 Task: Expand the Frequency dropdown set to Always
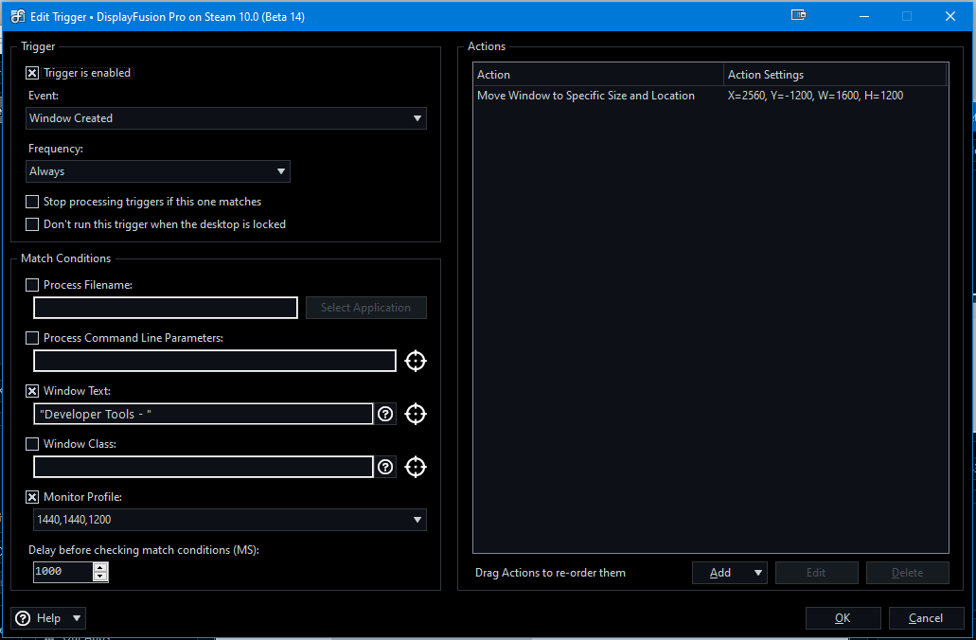click(158, 171)
